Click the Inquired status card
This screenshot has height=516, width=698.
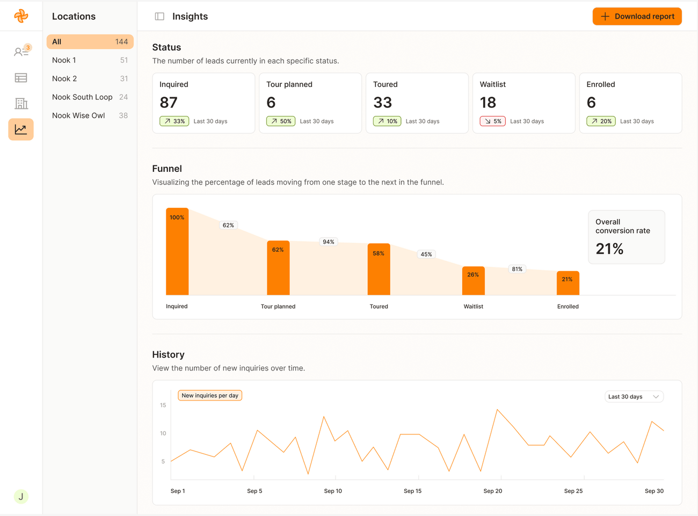(x=203, y=103)
